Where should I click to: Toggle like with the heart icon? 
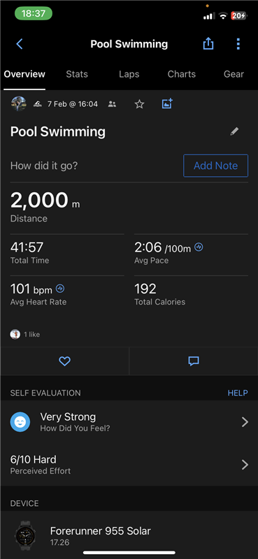tap(64, 361)
